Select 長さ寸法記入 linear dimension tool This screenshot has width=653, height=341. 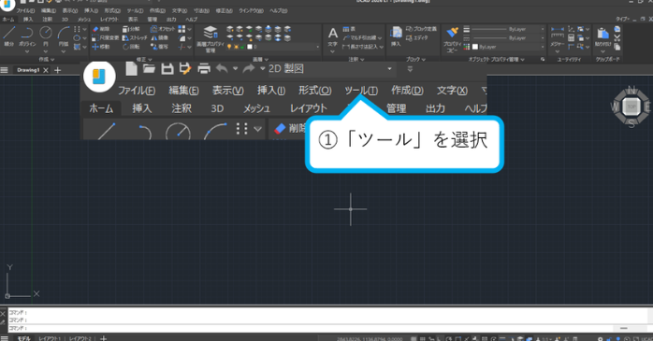click(x=361, y=47)
